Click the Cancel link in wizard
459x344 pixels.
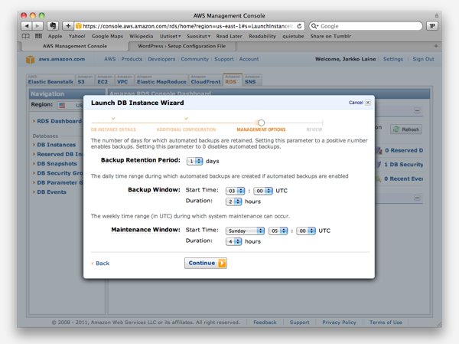click(x=356, y=102)
